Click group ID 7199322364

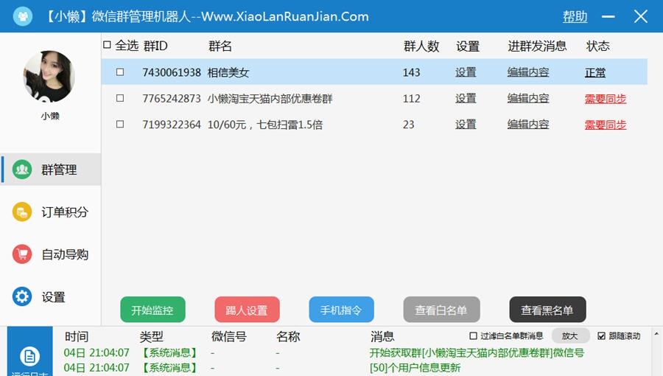171,125
